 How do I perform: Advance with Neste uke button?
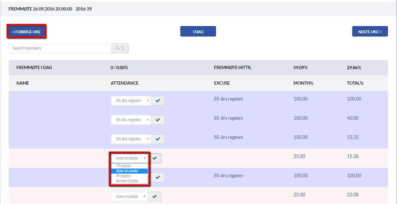point(370,31)
